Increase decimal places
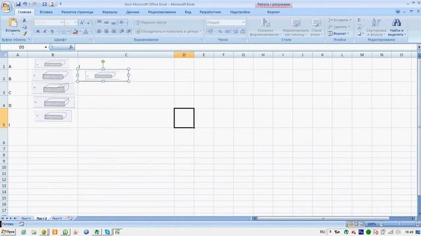The image size is (421, 236). coord(235,31)
